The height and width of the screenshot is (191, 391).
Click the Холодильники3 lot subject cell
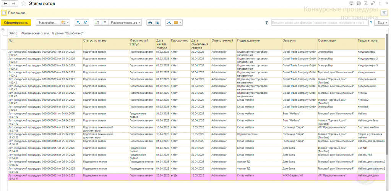(x=371, y=88)
